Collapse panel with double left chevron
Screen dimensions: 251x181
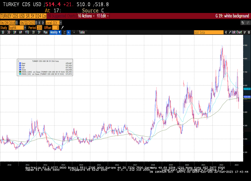[226, 32]
